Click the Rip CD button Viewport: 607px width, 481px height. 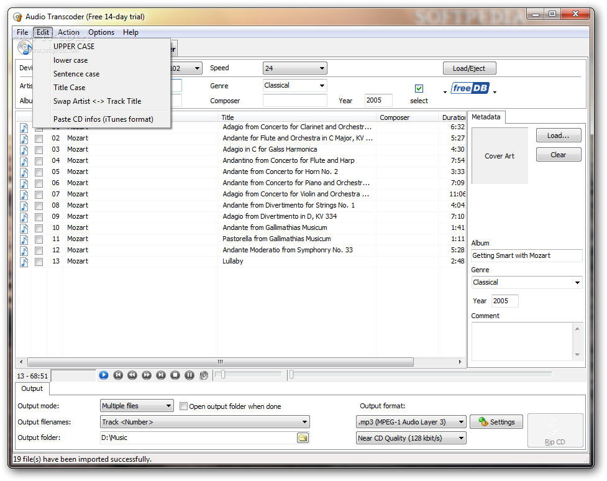555,430
